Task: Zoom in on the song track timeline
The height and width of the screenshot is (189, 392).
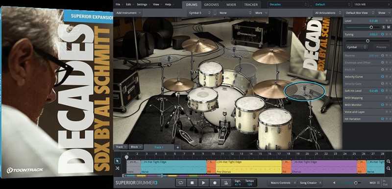Action: pos(388,162)
